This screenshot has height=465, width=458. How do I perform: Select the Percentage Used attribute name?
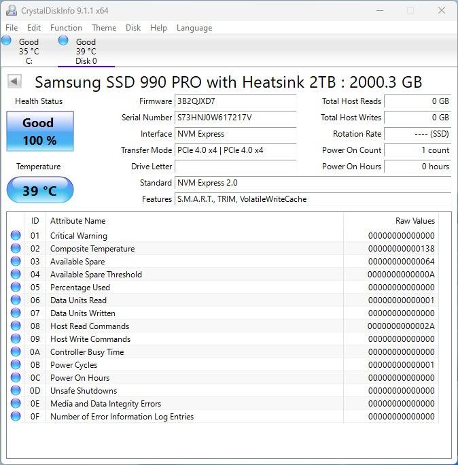[80, 288]
